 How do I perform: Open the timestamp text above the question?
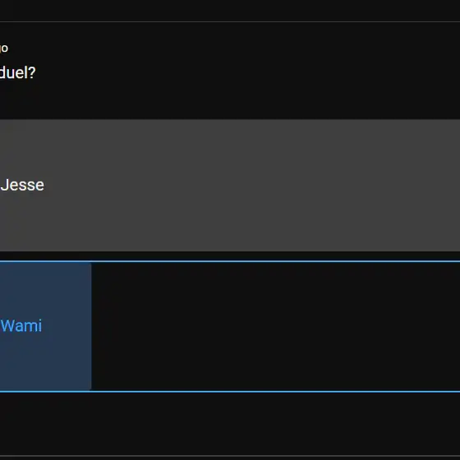point(4,48)
